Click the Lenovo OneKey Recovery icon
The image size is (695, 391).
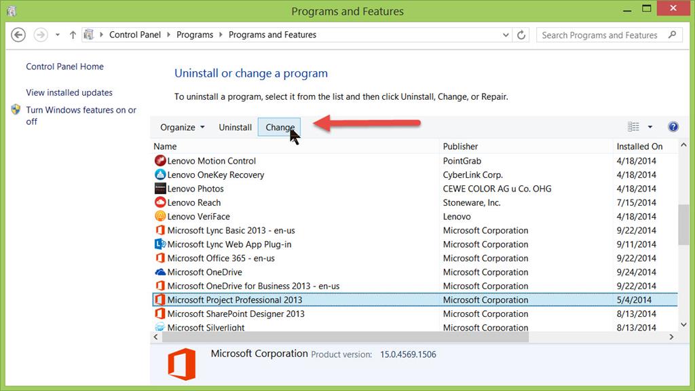160,174
